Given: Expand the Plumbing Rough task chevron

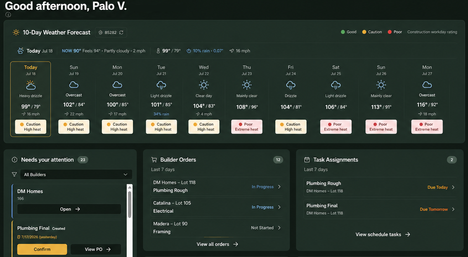Looking at the screenshot, I should [x=453, y=187].
